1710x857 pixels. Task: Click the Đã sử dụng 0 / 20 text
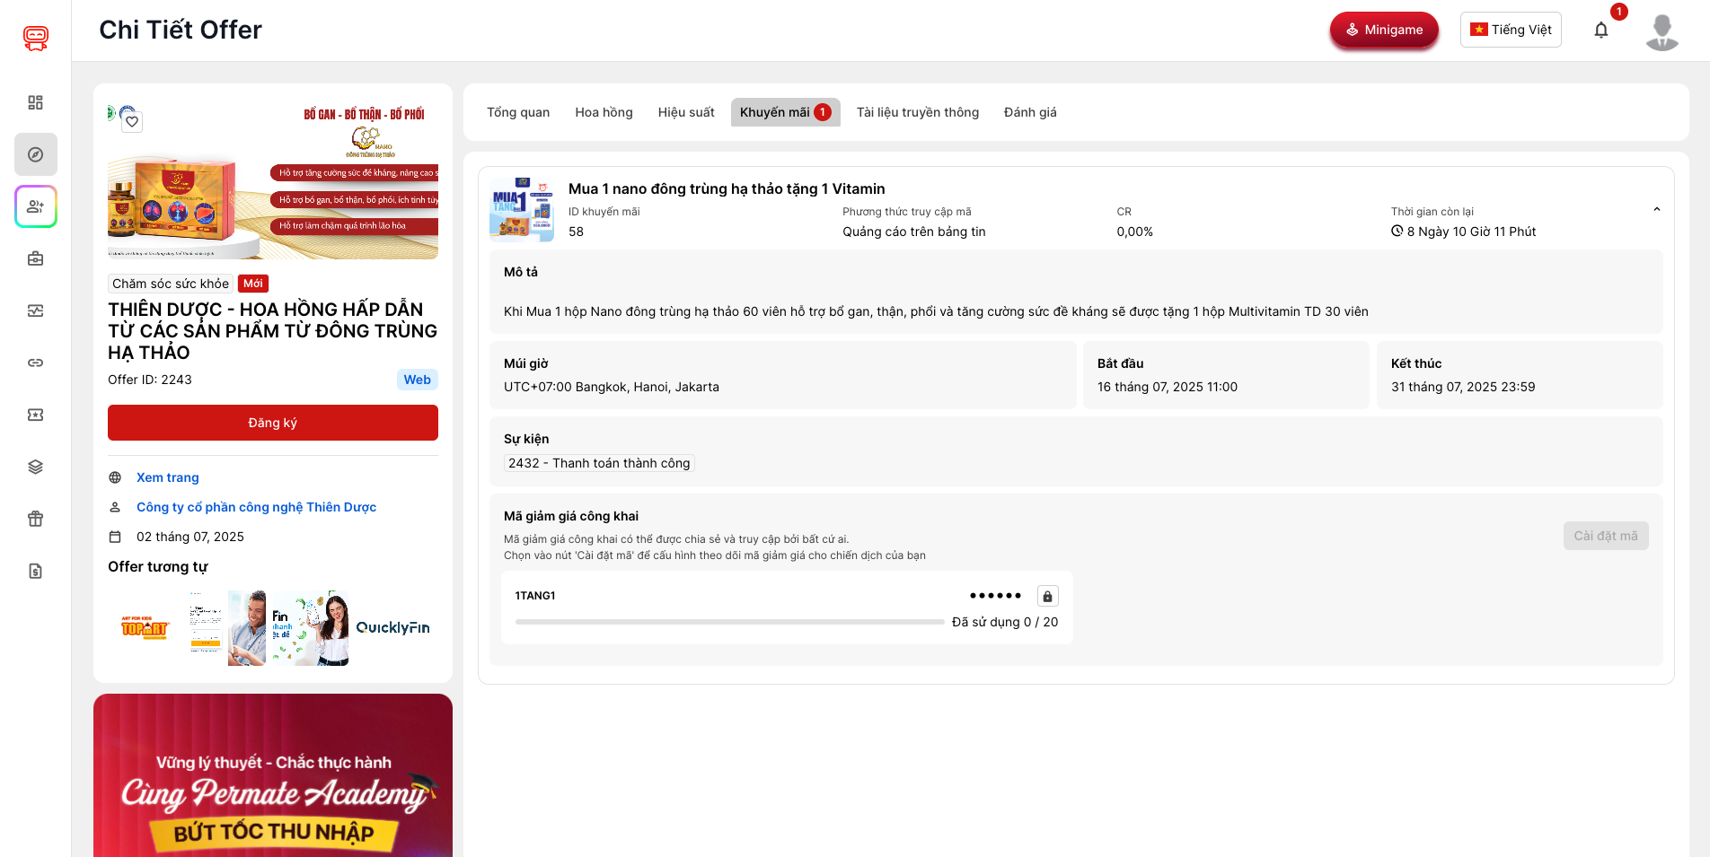tap(1005, 622)
